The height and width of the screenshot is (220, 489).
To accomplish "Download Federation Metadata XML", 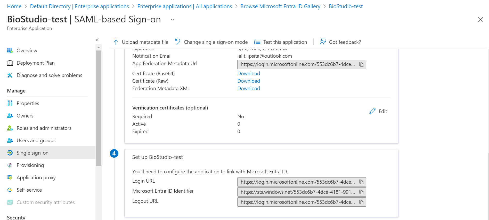I will 249,88.
